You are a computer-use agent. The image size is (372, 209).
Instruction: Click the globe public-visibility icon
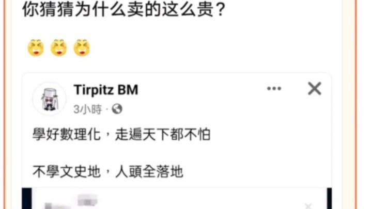pyautogui.click(x=117, y=109)
